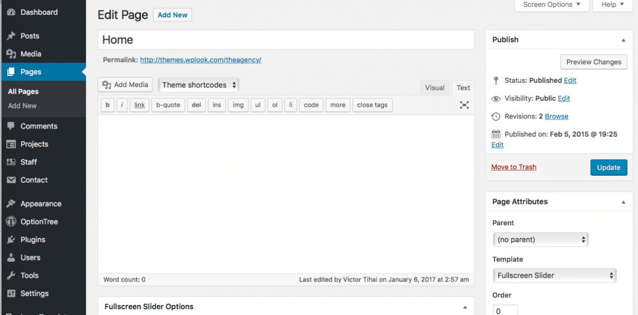Insert an unordered list with ul
This screenshot has height=315, width=638.
[257, 105]
